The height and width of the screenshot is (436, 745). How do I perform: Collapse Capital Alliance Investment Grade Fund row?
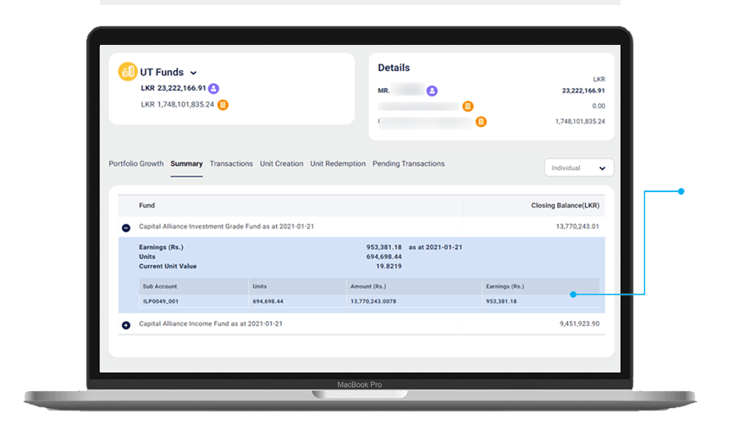click(126, 228)
